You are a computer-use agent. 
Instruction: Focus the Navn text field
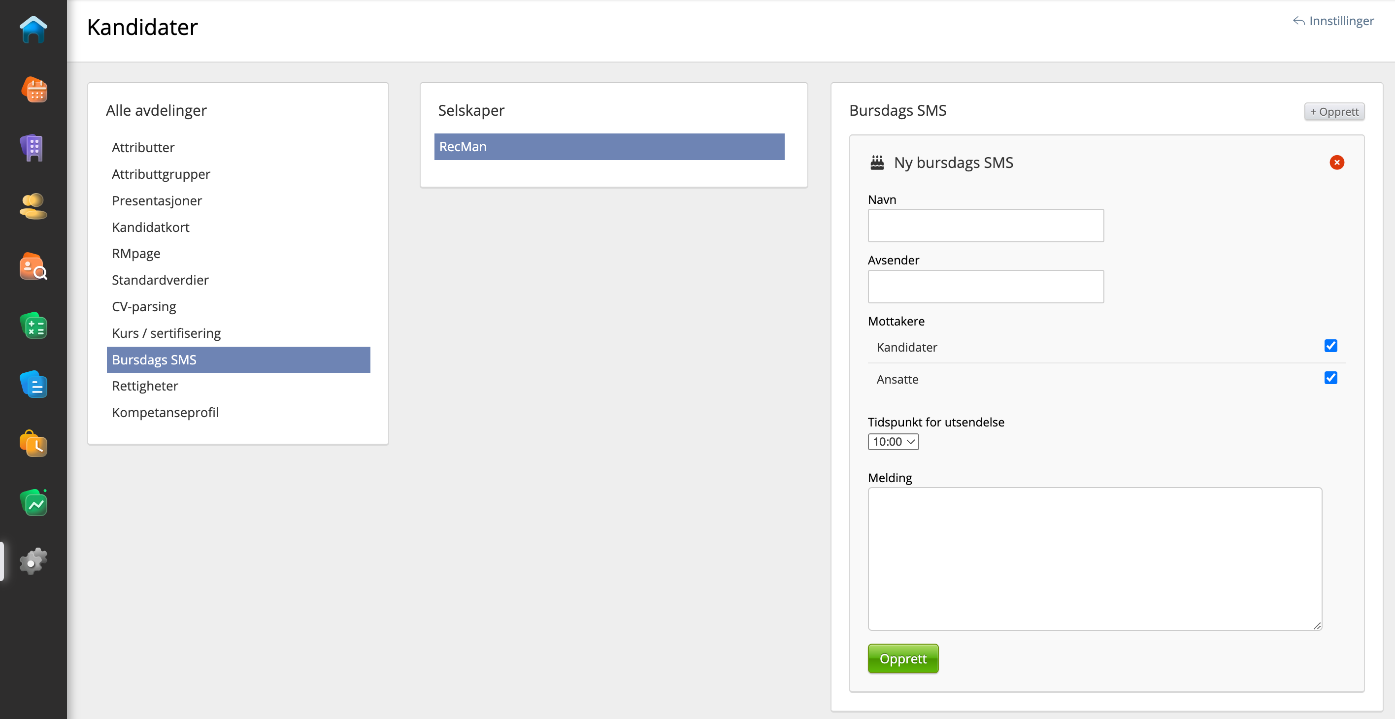point(985,226)
